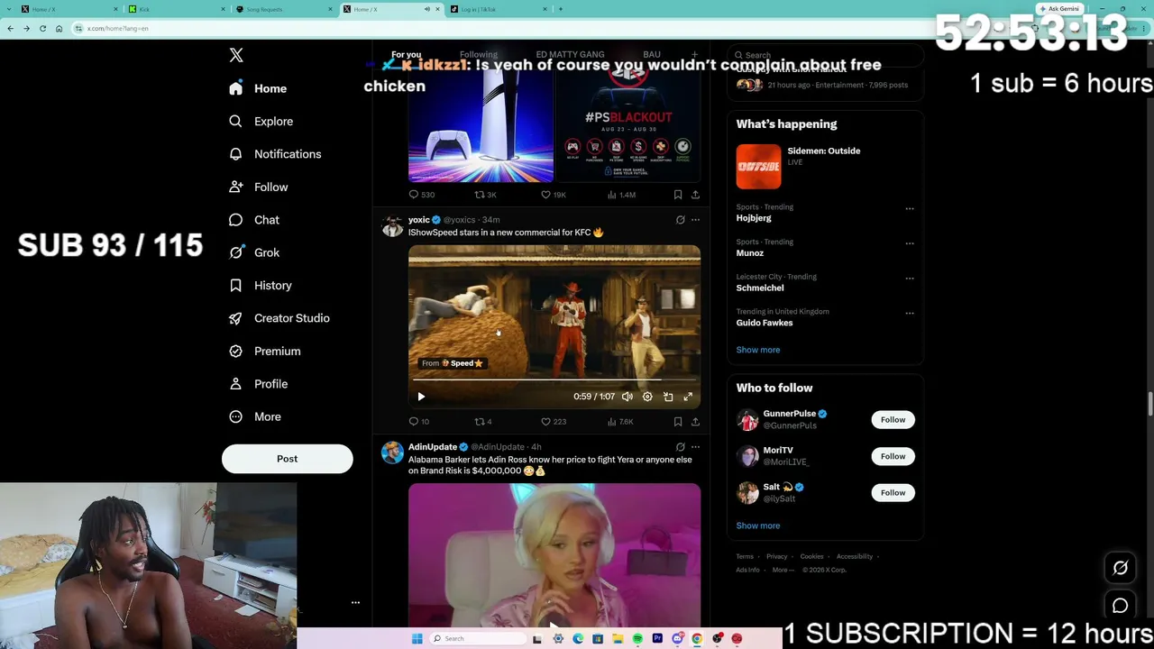Reply to the yoxic post

pyautogui.click(x=419, y=422)
